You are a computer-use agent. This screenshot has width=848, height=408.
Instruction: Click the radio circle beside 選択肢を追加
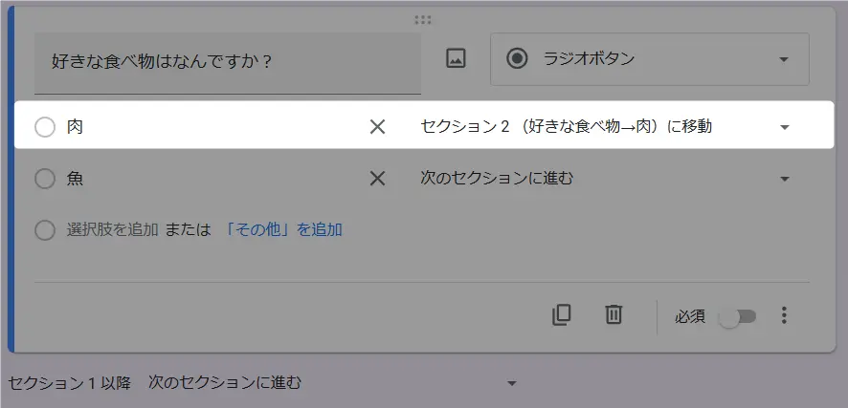(45, 230)
